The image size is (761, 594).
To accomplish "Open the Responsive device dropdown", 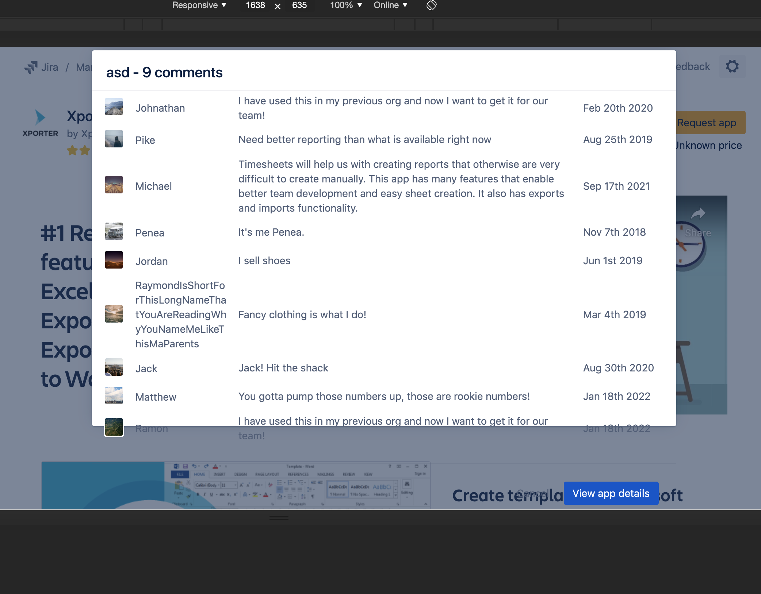I will [x=199, y=5].
